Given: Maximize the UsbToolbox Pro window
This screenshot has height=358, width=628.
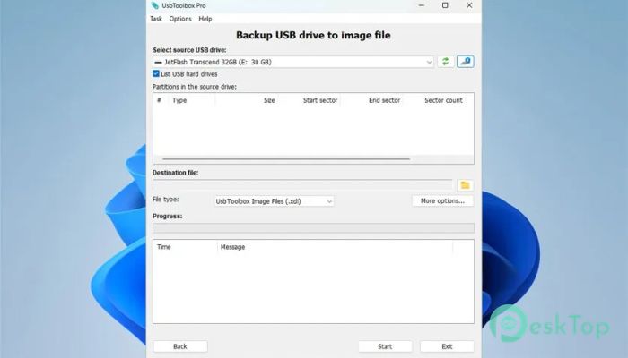Looking at the screenshot, I should coord(445,5).
